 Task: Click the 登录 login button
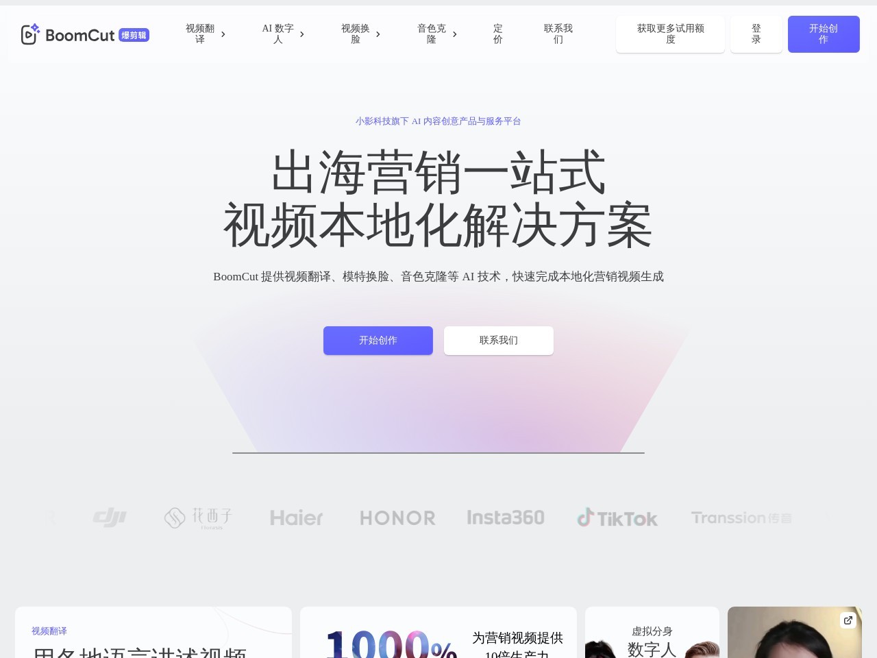pos(756,34)
